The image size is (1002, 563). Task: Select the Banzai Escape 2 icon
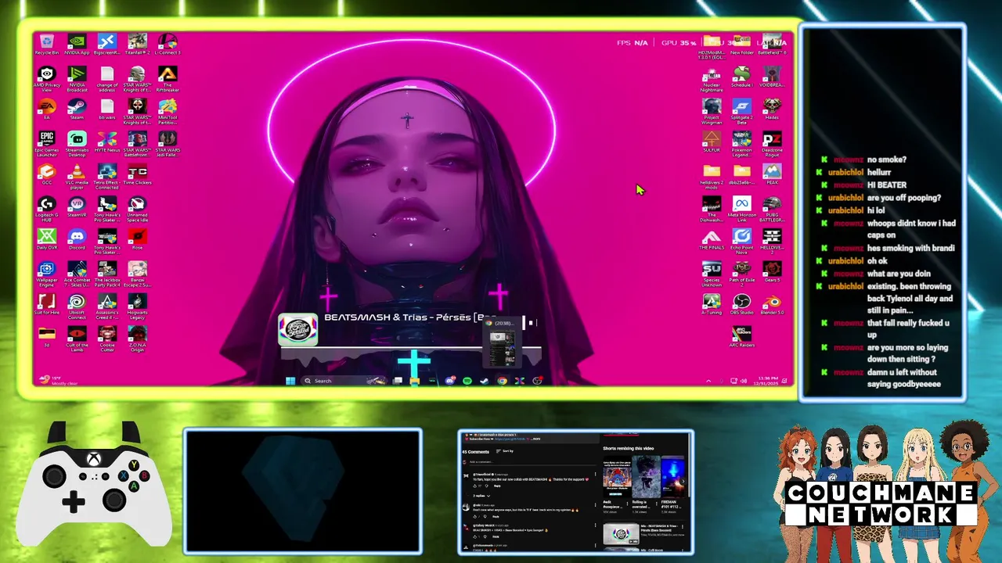[x=137, y=274]
